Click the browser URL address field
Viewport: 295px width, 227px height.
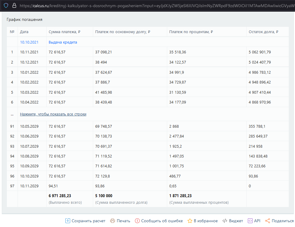(x=157, y=6)
